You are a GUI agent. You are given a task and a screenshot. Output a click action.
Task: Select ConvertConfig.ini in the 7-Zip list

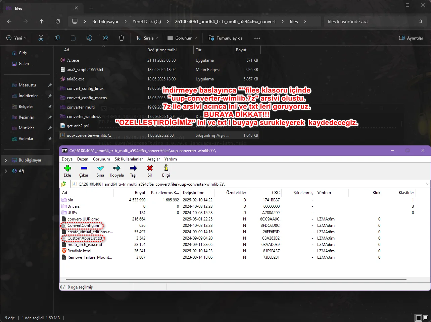(x=83, y=226)
